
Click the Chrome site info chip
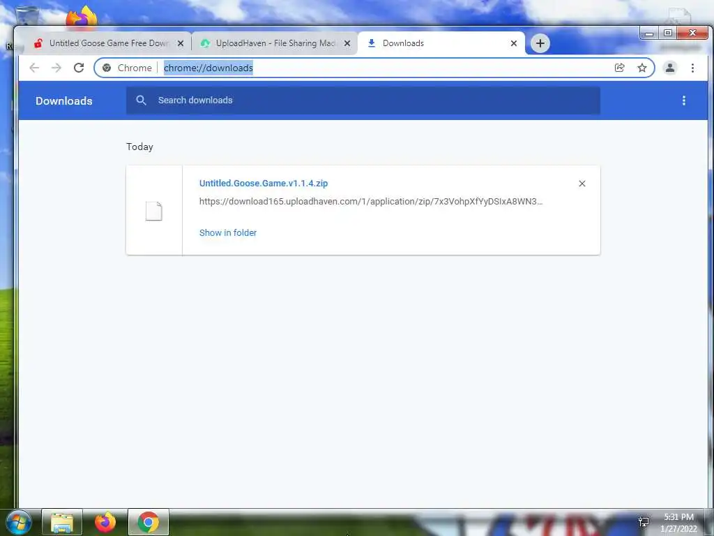click(x=127, y=68)
